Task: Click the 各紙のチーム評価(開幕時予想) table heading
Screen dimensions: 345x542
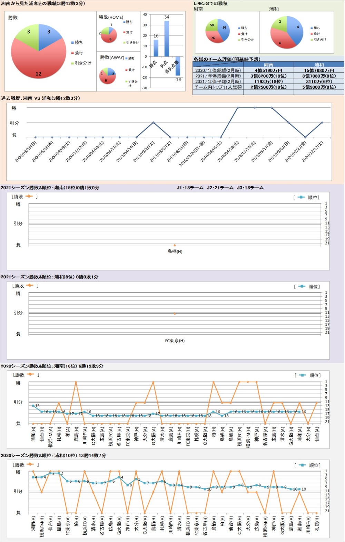Action: click(227, 59)
